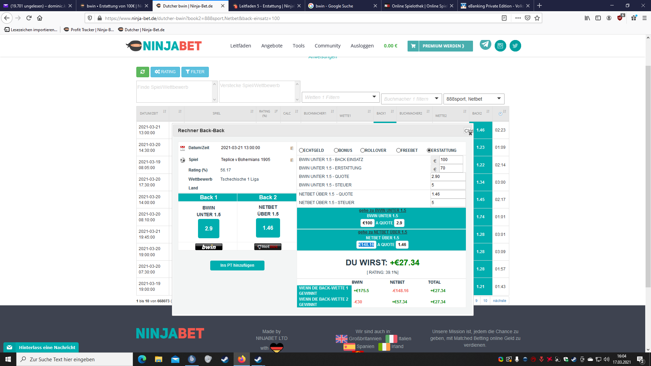Go to next page with nächste
Screen dimensions: 651x366
tap(499, 301)
